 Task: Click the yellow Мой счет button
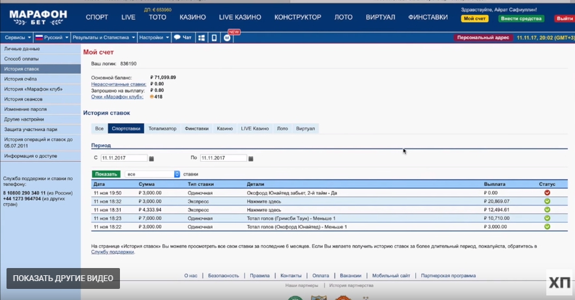coord(475,18)
